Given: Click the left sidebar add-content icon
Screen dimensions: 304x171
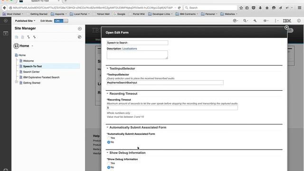Looking at the screenshot, I should point(6,34).
